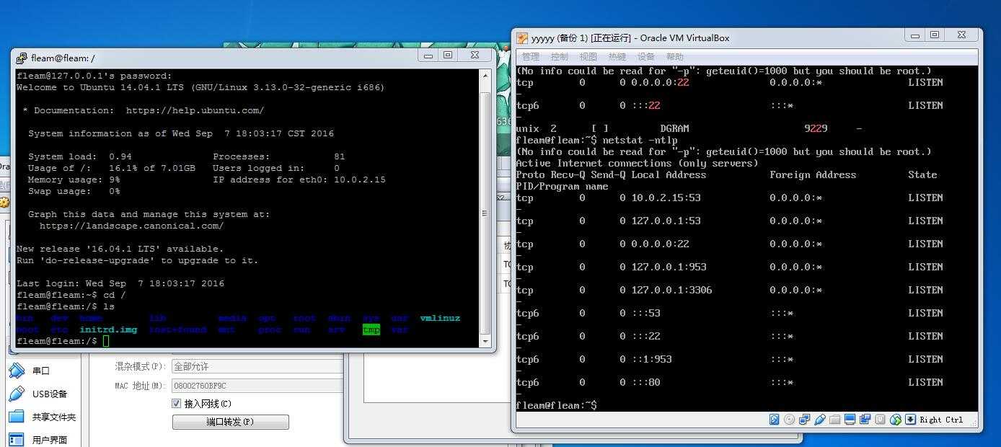
Task: Click scroll-up arrow of PuTTY terminal scrollbar
Action: coord(485,76)
